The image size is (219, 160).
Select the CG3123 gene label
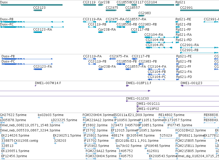39,7
